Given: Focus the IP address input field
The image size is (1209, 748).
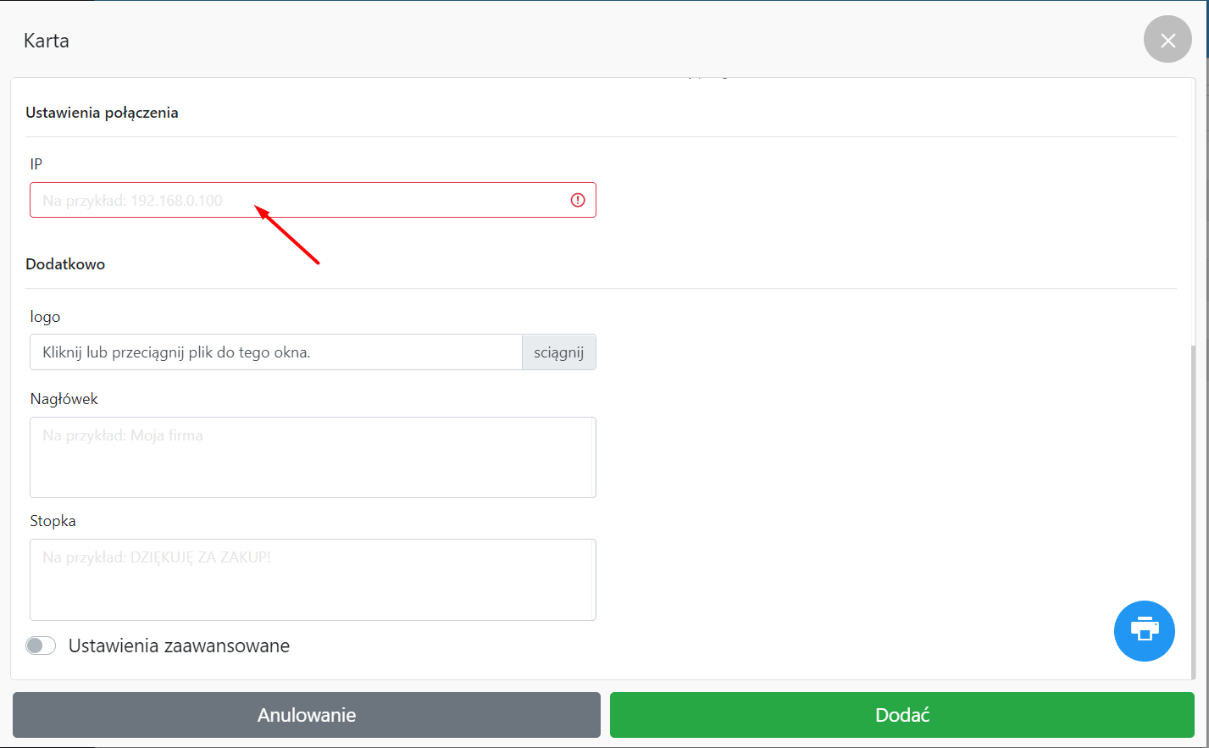Looking at the screenshot, I should click(297, 200).
